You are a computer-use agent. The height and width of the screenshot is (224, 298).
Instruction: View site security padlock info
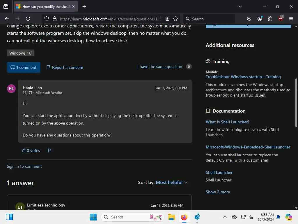[x=55, y=19]
